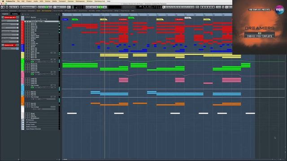Open the Touch automation mode dropdown

(x=60, y=7)
